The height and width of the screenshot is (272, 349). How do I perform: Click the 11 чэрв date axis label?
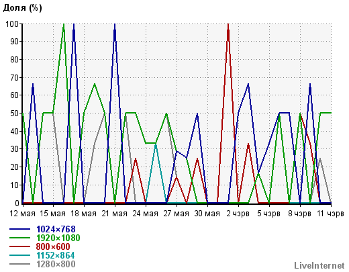(x=330, y=214)
